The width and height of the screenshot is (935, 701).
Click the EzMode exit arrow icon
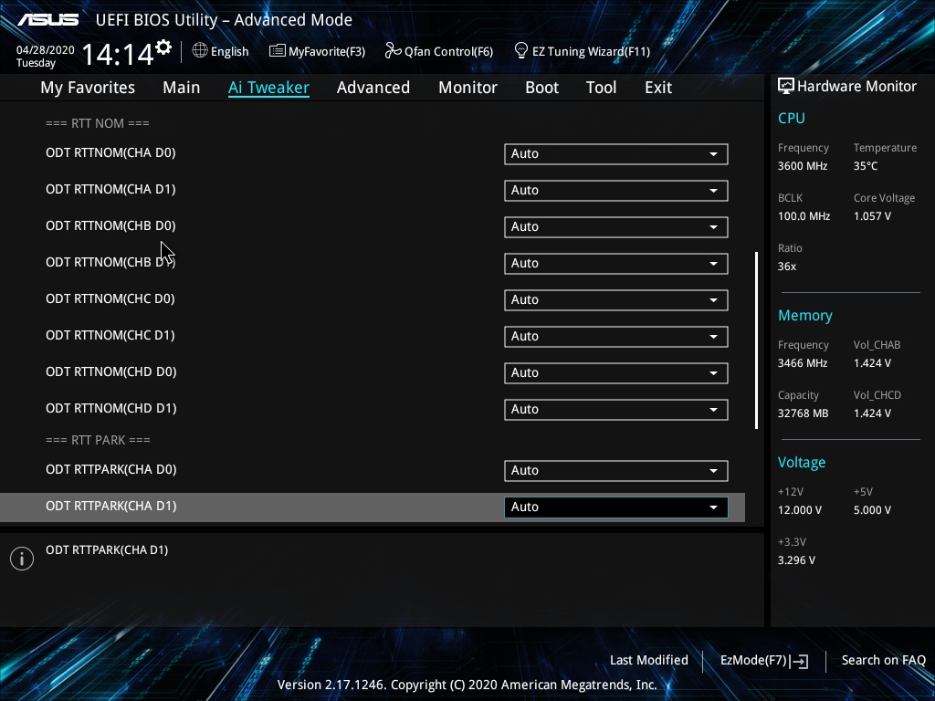click(800, 661)
